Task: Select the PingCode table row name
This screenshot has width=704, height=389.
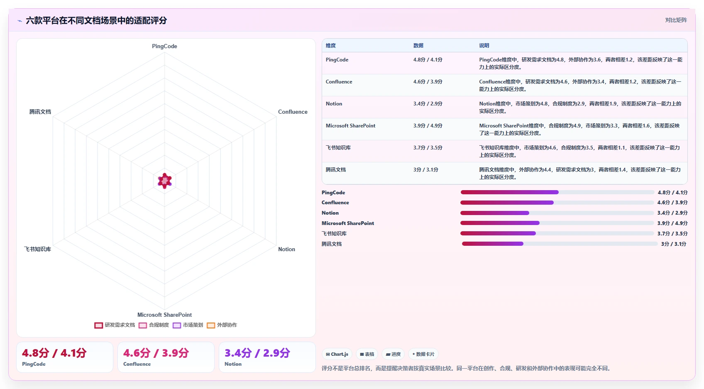Action: click(x=337, y=60)
